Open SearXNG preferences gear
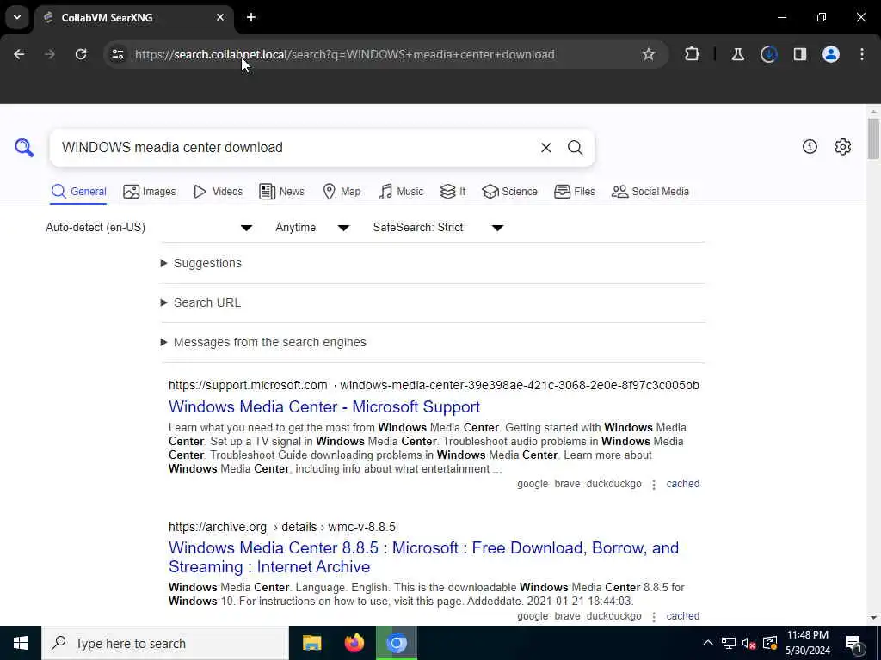Image resolution: width=881 pixels, height=660 pixels. point(842,147)
